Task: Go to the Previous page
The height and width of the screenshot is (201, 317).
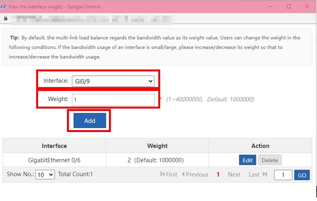Action: click(195, 175)
